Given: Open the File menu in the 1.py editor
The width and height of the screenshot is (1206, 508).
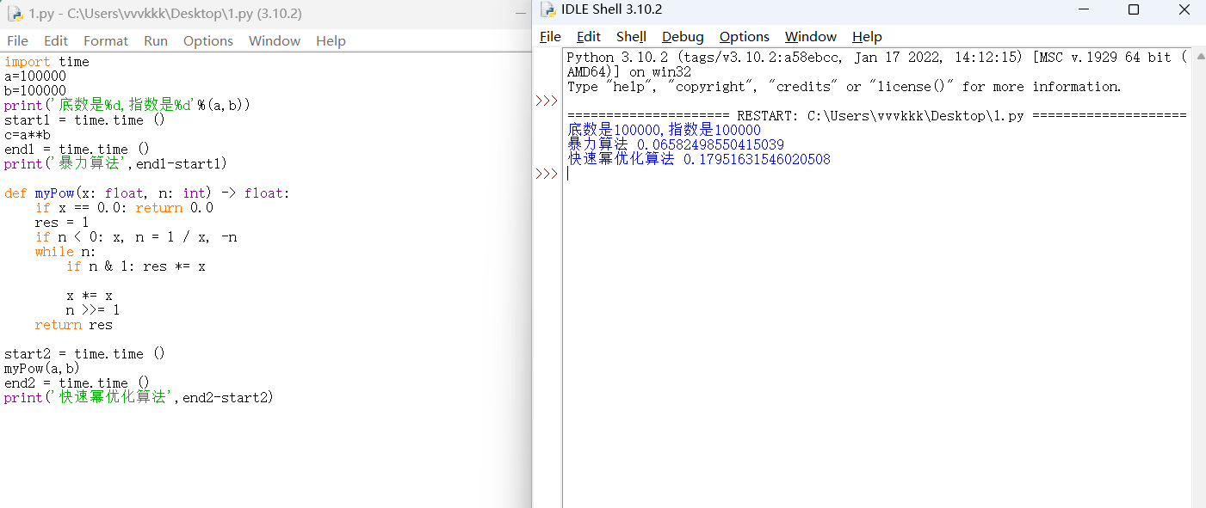Looking at the screenshot, I should tap(17, 40).
